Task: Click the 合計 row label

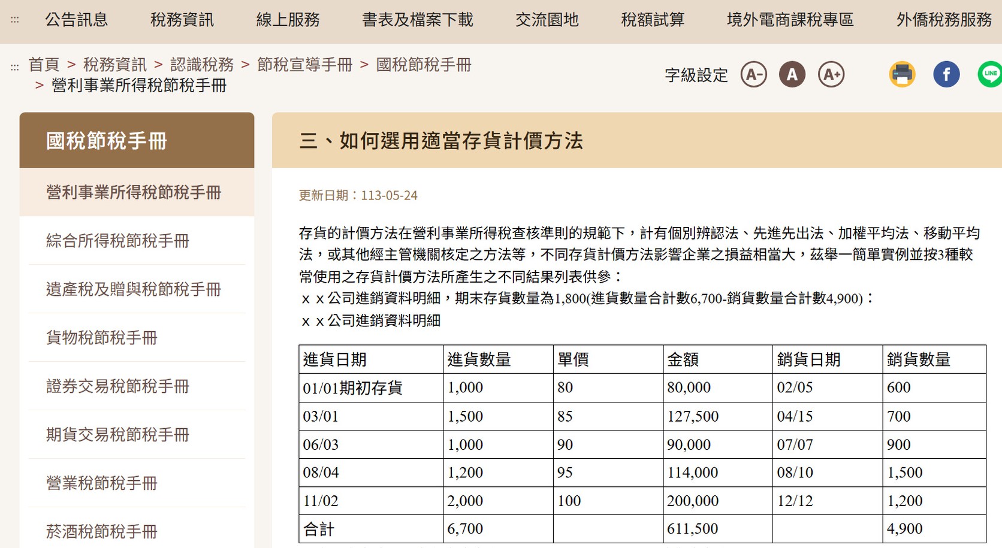Action: click(371, 529)
